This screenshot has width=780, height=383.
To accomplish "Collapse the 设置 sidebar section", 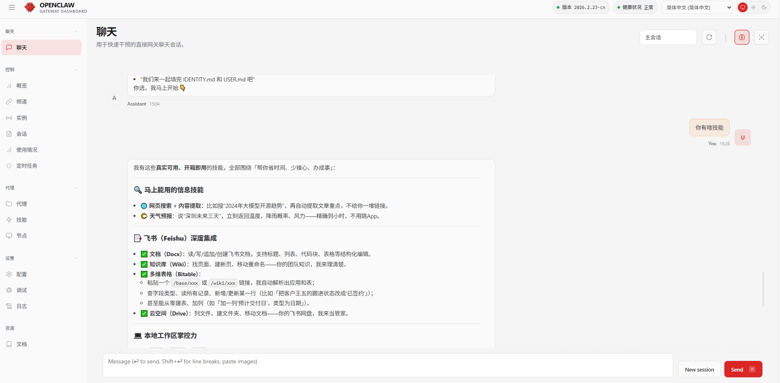I will tap(76, 258).
